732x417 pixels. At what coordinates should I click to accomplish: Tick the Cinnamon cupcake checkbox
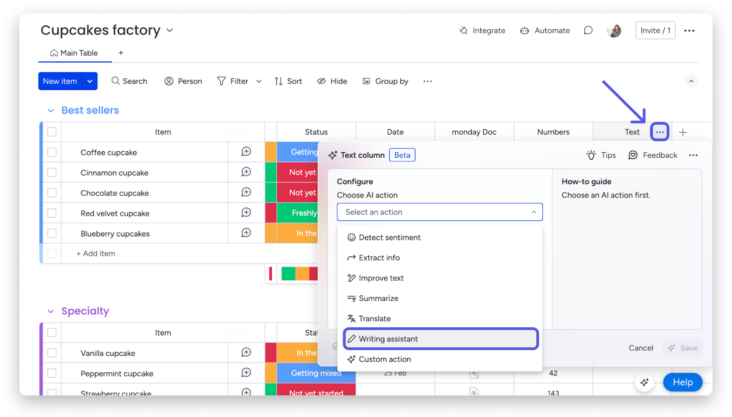click(x=52, y=172)
